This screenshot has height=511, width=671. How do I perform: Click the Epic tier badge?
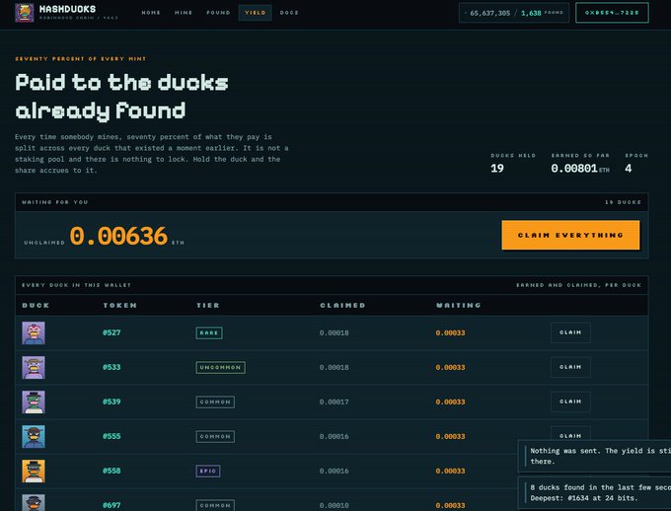(208, 472)
